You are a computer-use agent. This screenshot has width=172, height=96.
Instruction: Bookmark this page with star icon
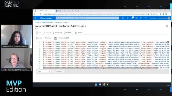[x=157, y=14]
